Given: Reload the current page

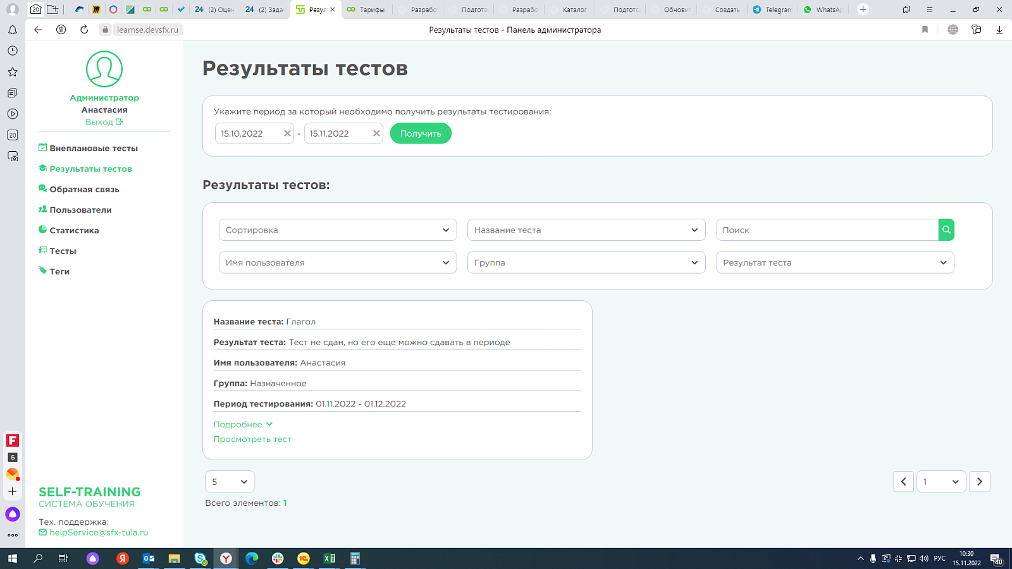Looking at the screenshot, I should click(84, 30).
